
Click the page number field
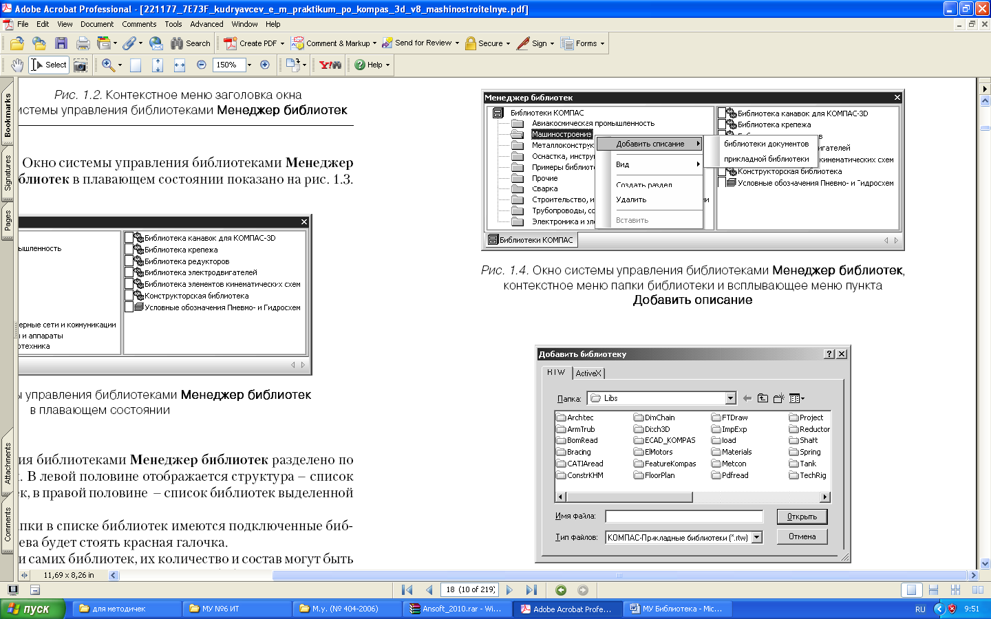click(471, 589)
